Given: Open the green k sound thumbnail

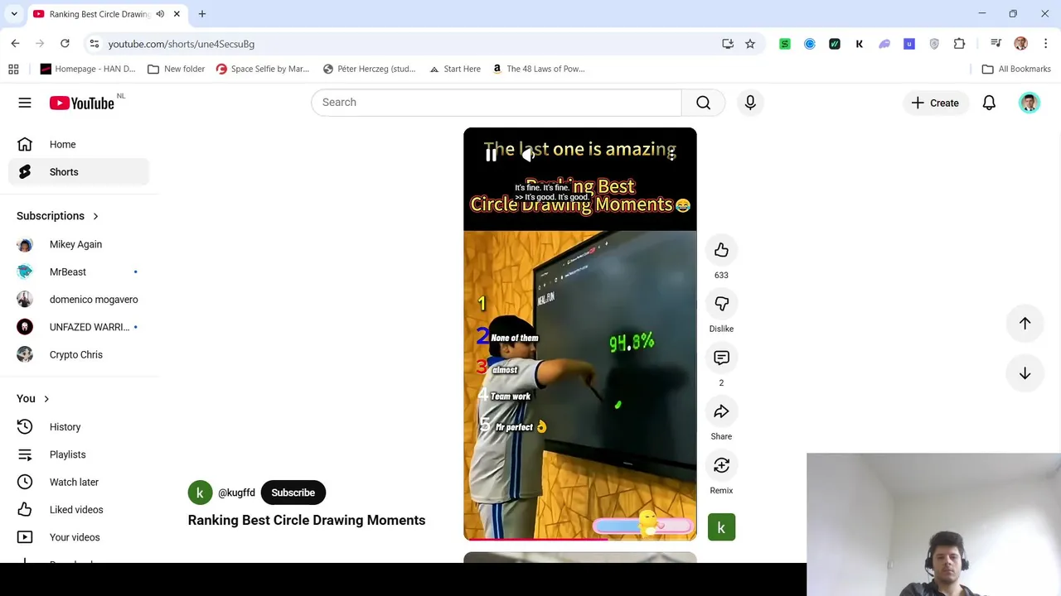Looking at the screenshot, I should pyautogui.click(x=721, y=527).
